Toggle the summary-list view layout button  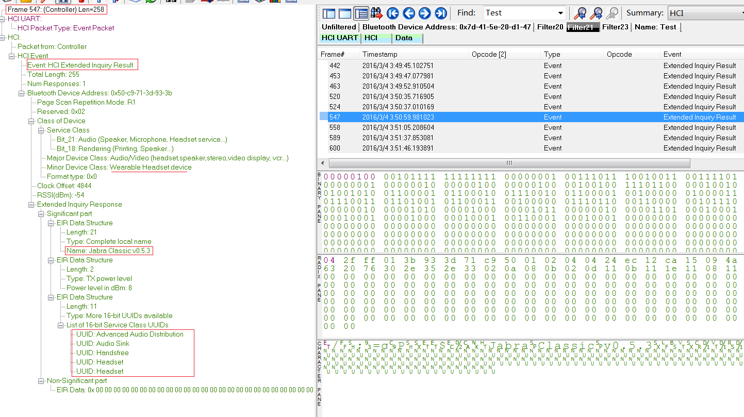[x=361, y=13]
